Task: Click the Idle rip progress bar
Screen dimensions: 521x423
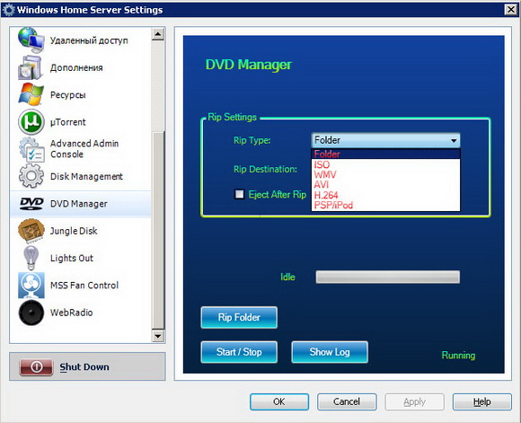Action: click(388, 277)
